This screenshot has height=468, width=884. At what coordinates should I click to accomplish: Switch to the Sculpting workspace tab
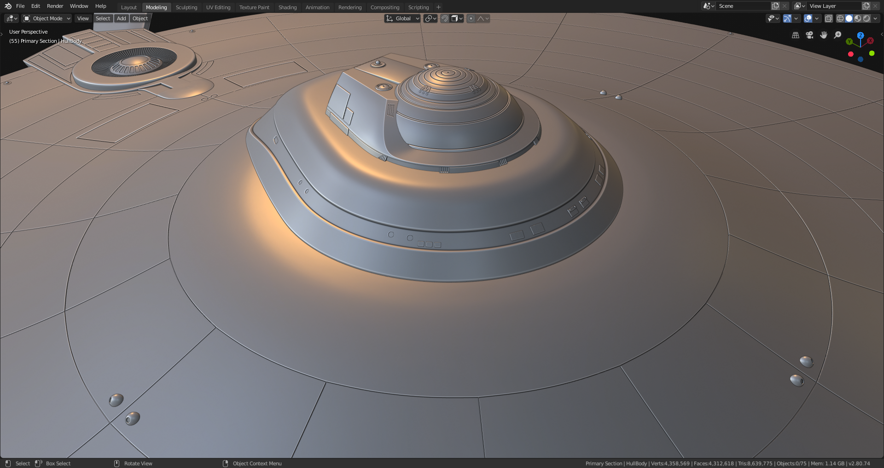[x=186, y=7]
